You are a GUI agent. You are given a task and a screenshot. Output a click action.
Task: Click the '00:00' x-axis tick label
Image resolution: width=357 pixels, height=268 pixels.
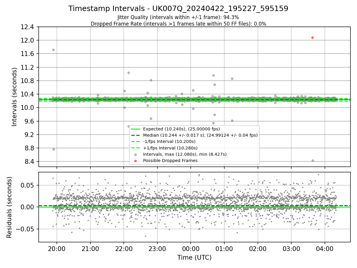[191, 249]
